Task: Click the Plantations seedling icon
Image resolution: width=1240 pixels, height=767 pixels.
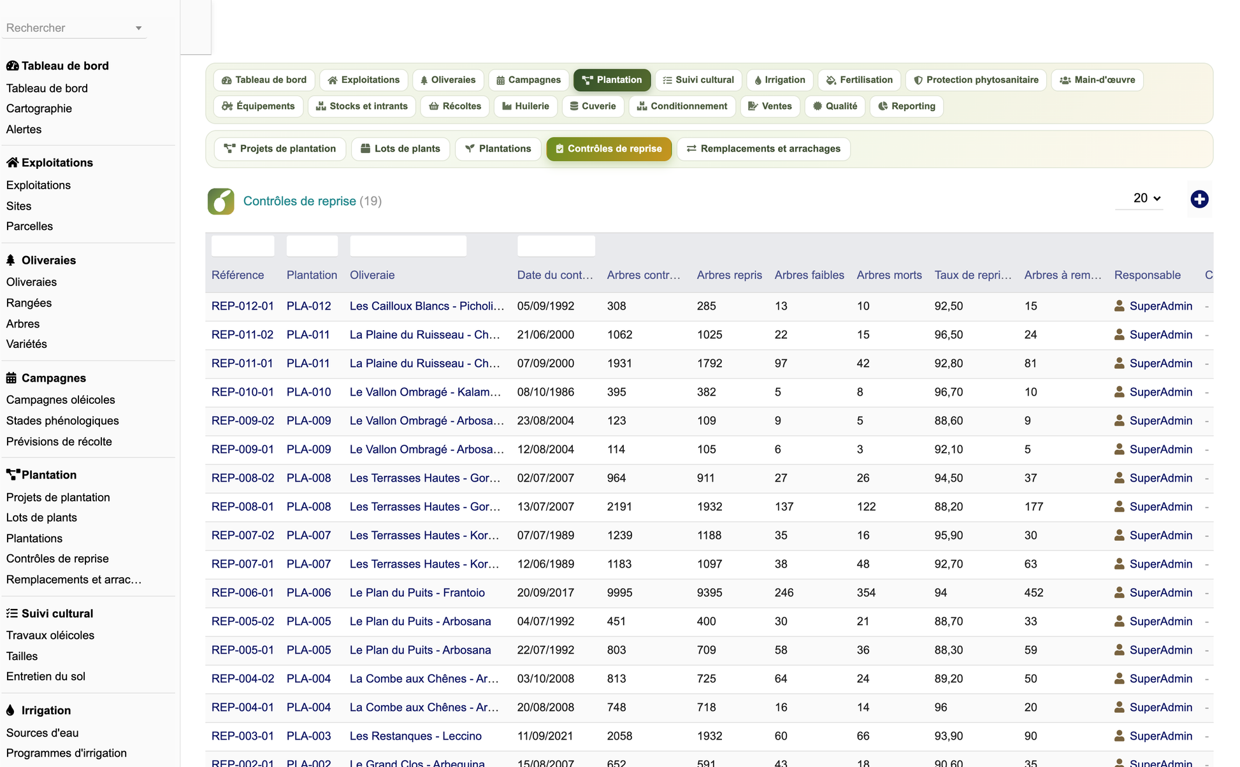Action: (470, 149)
